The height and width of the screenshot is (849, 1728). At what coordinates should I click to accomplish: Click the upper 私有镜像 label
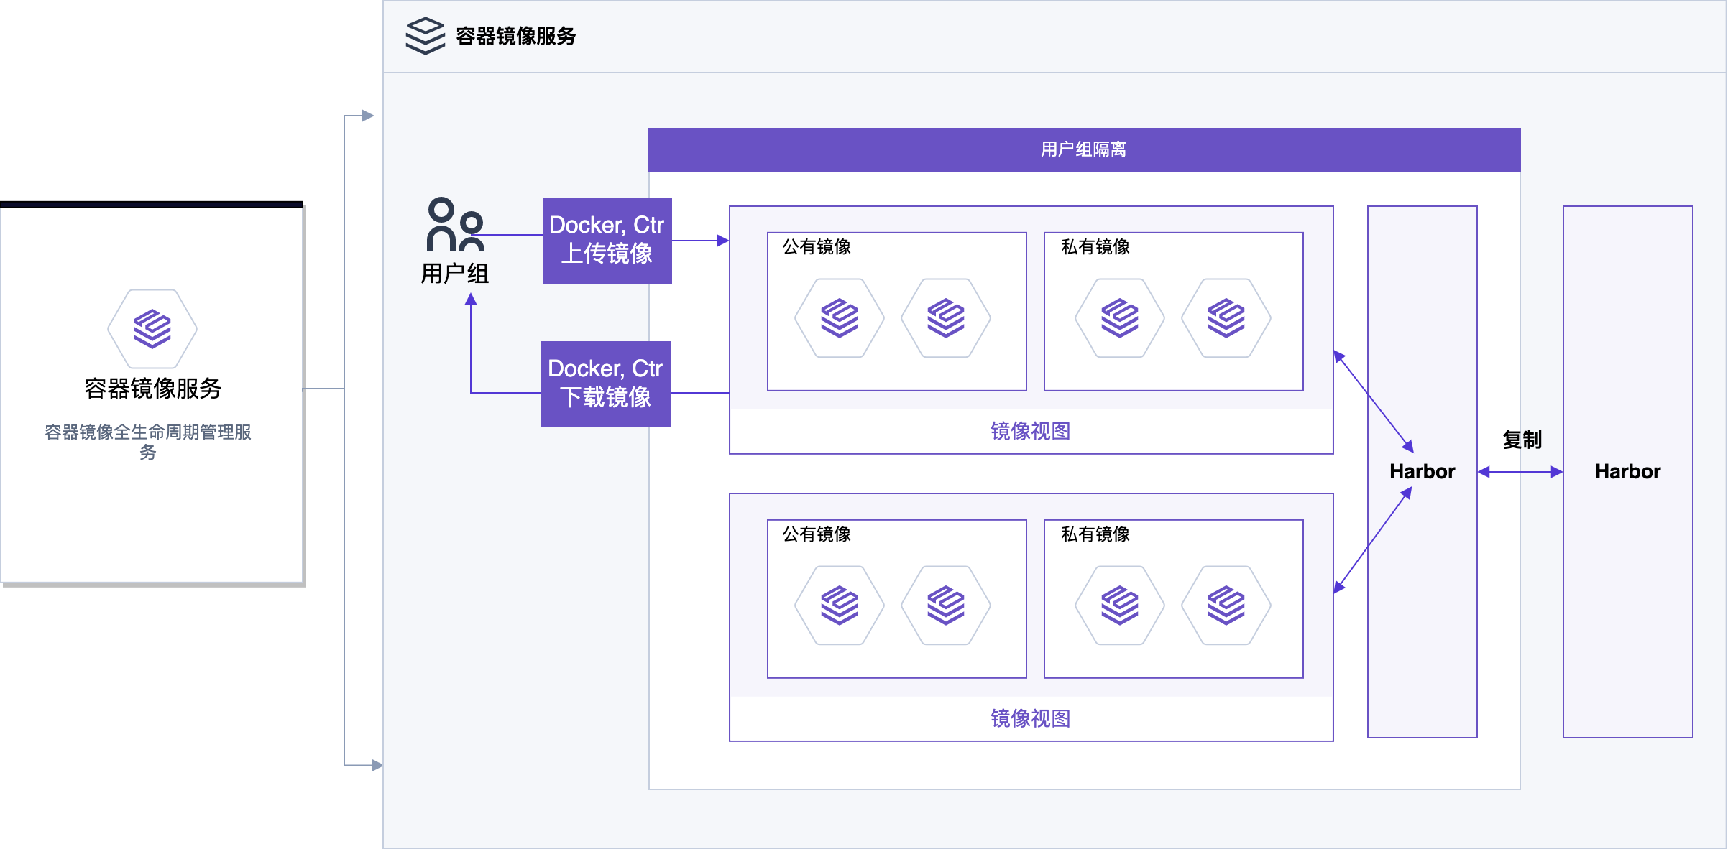[1095, 247]
